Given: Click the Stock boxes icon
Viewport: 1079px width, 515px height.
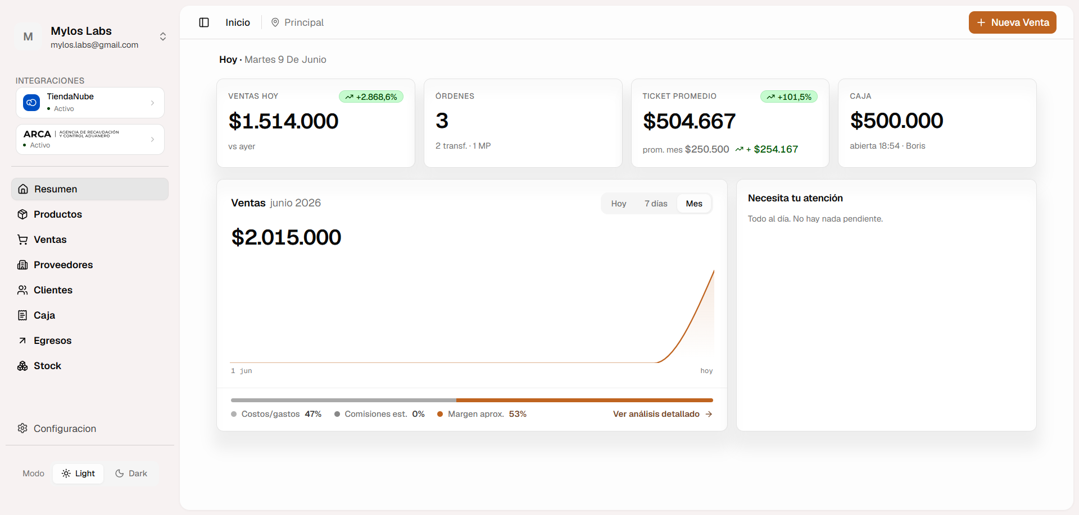Looking at the screenshot, I should [x=22, y=366].
